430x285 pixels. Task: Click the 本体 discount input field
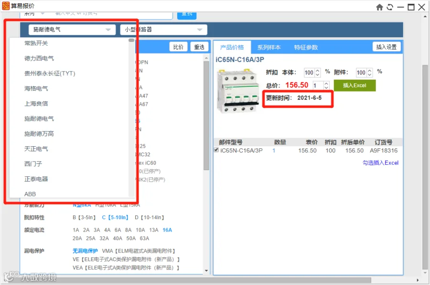[309, 72]
